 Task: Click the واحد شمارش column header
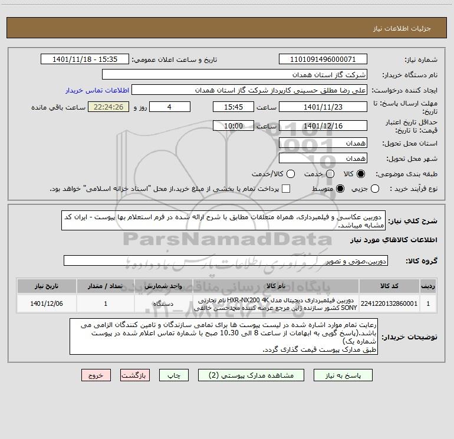[163, 286]
